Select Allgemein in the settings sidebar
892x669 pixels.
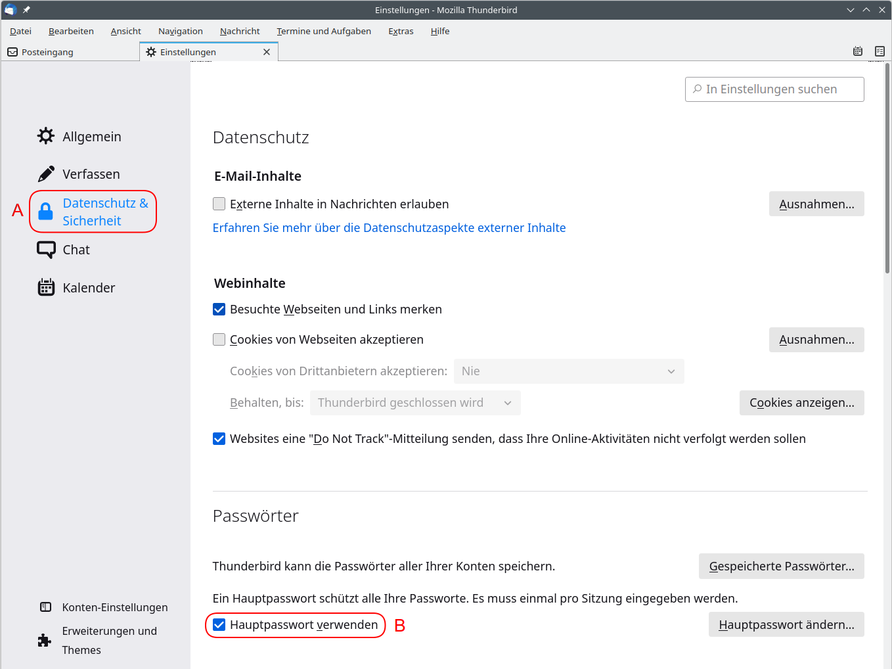point(79,136)
